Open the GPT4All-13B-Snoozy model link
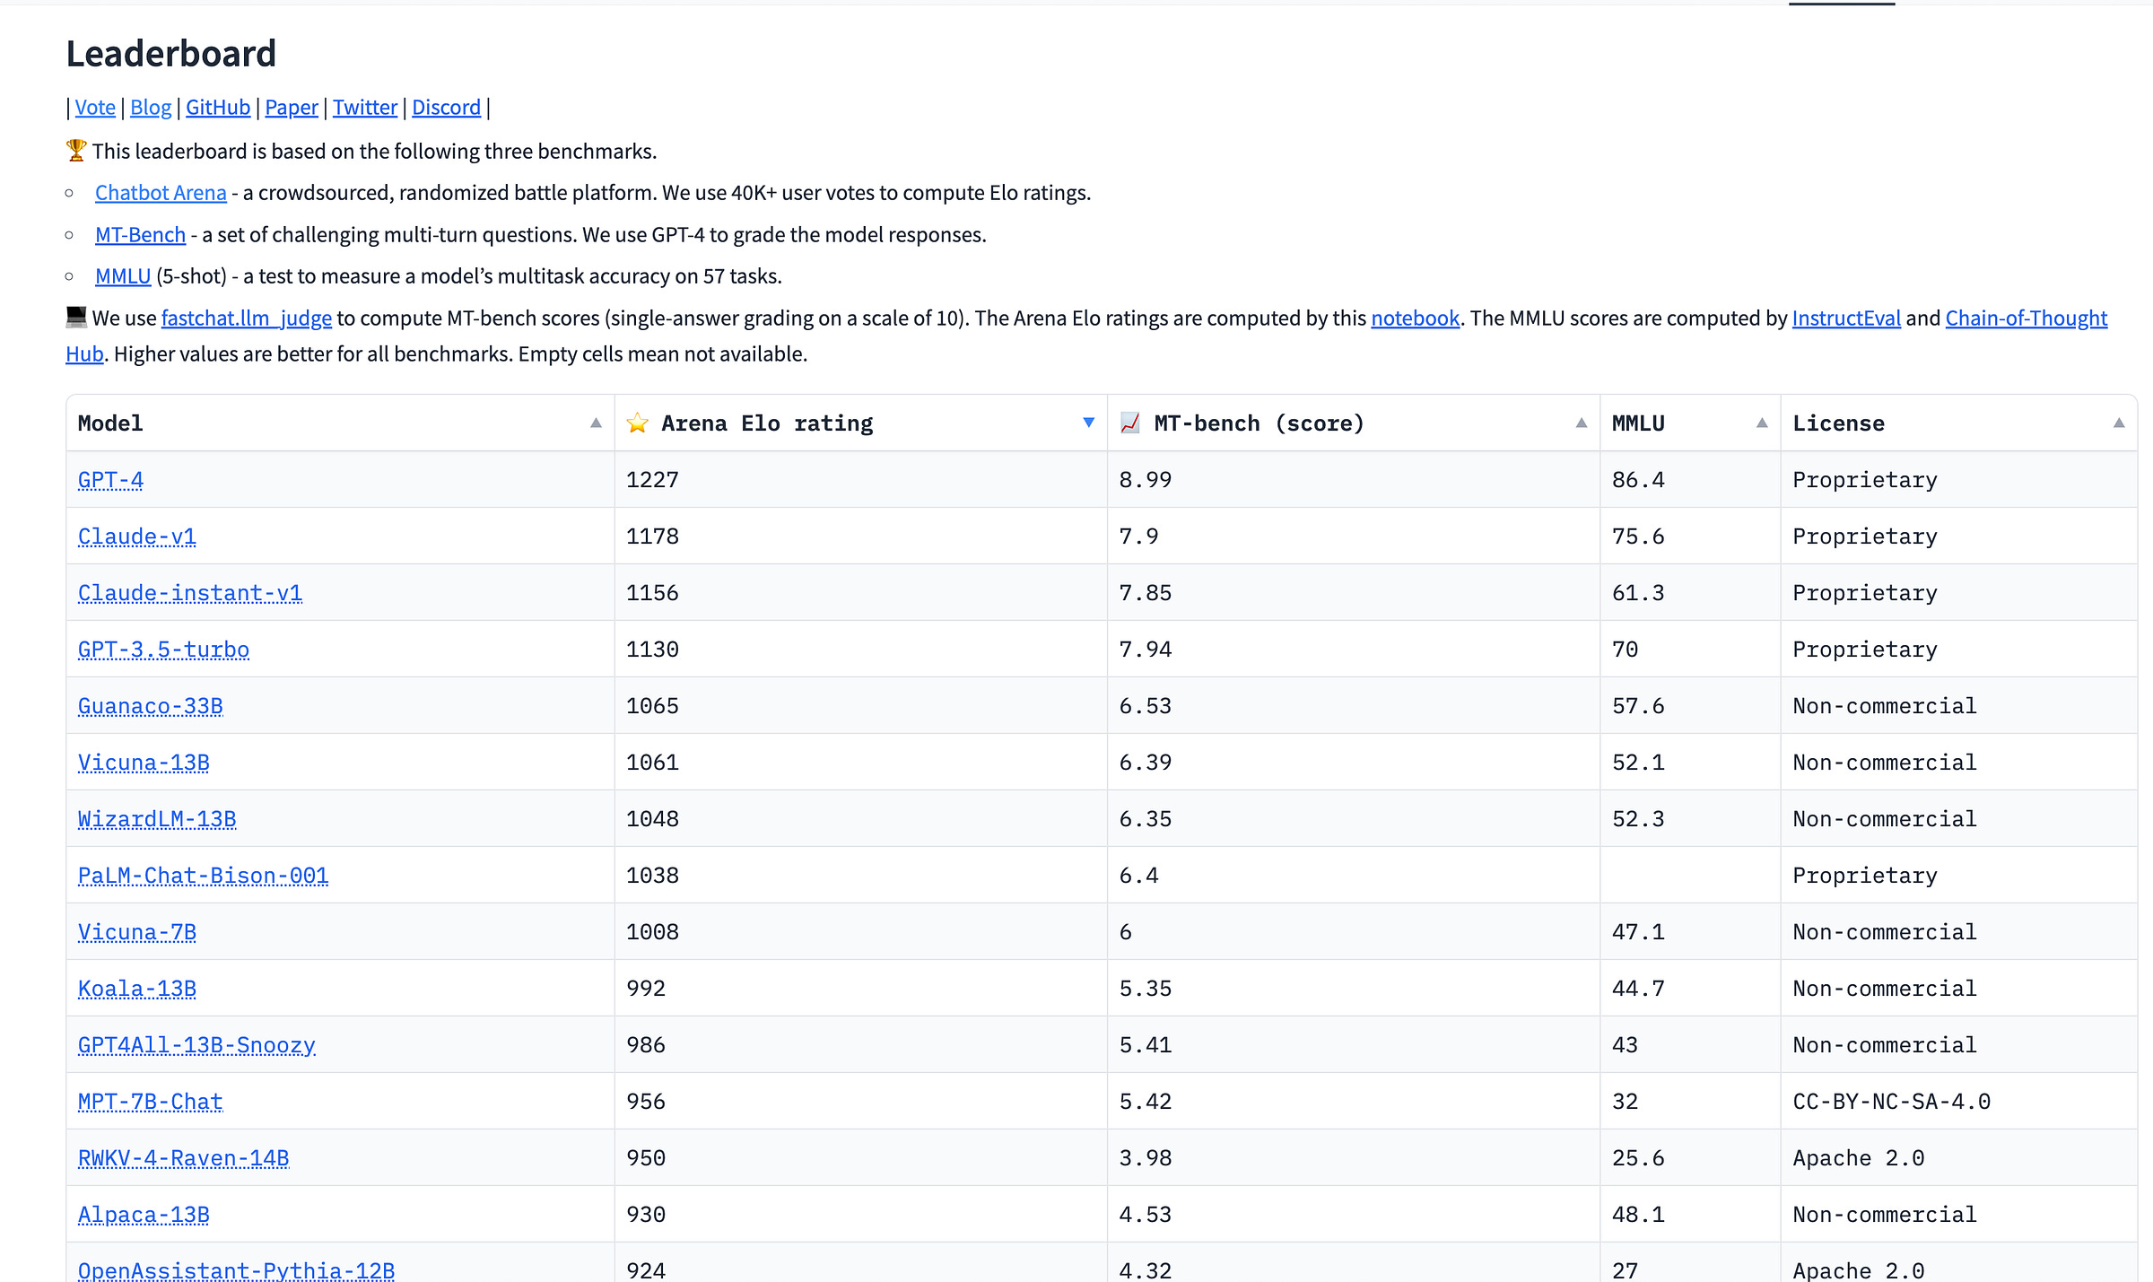This screenshot has height=1282, width=2153. (x=196, y=1045)
